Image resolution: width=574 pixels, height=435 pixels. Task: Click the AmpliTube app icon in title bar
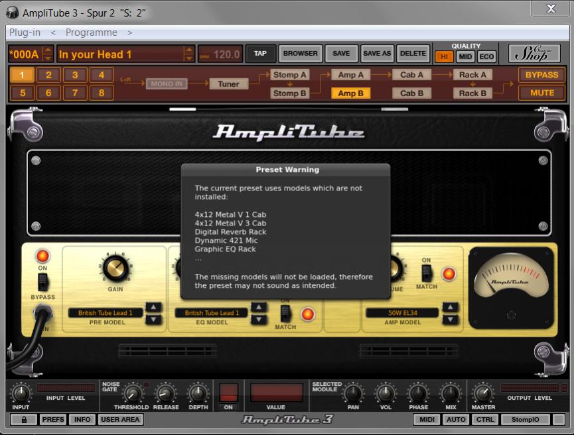tap(13, 13)
